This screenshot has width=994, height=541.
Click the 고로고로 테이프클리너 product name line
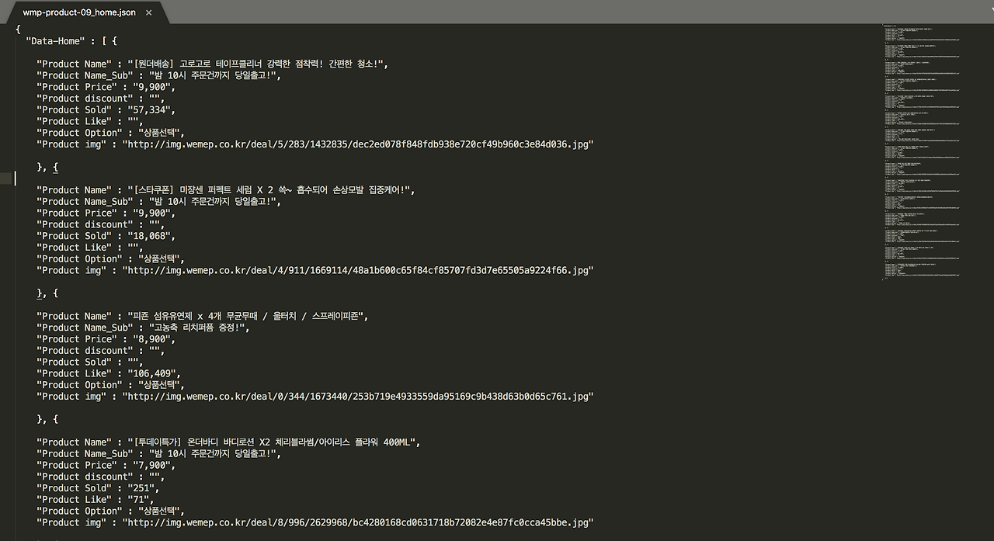(212, 64)
